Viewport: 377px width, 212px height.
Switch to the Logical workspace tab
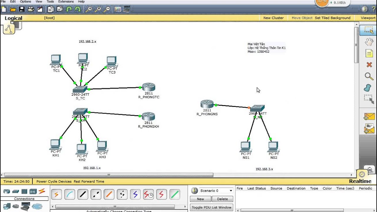(x=13, y=18)
